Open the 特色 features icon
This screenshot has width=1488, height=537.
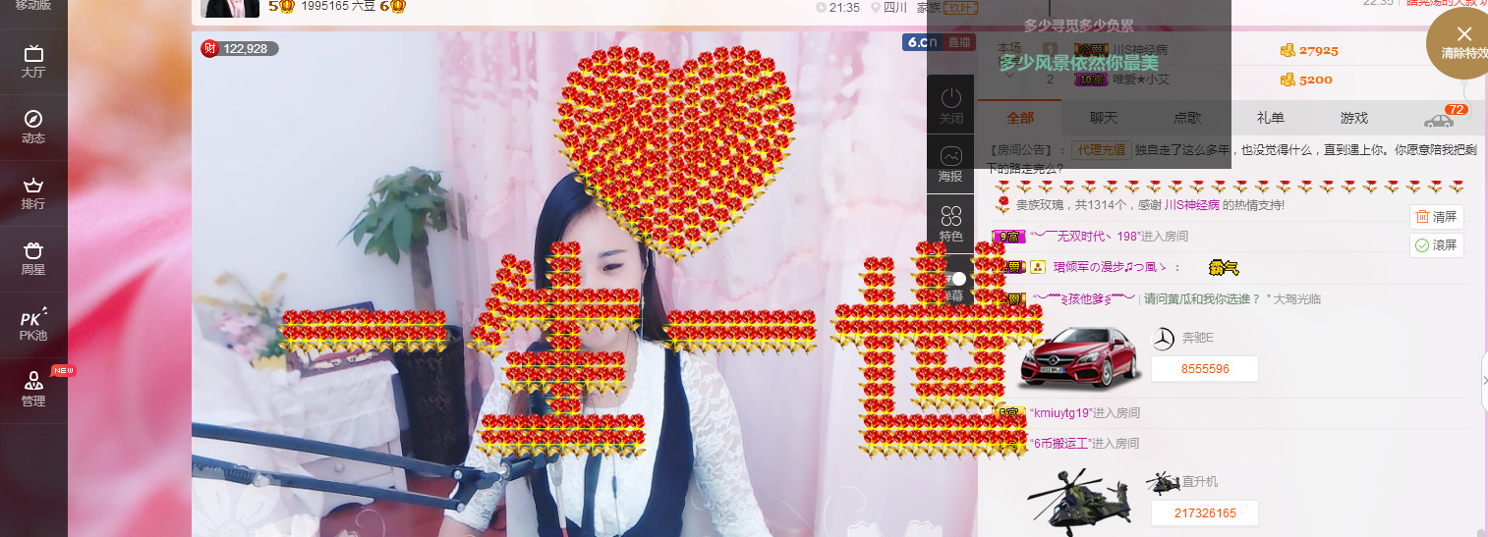pyautogui.click(x=950, y=224)
